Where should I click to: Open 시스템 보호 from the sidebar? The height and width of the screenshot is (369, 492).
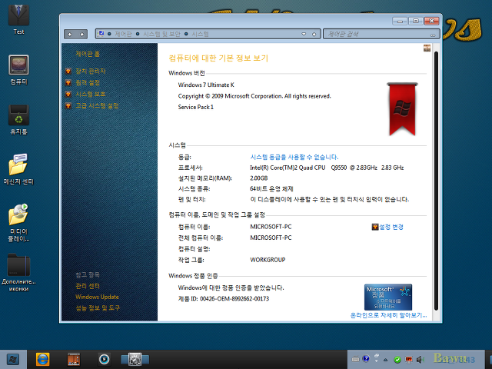91,94
